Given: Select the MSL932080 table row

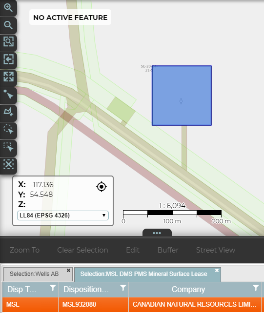Looking at the screenshot, I should (132, 305).
